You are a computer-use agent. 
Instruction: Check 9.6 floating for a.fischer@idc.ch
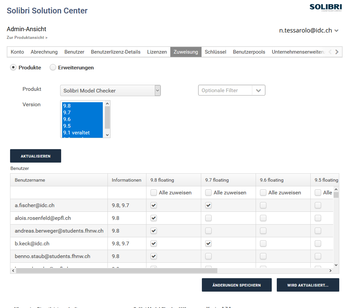tap(263, 205)
